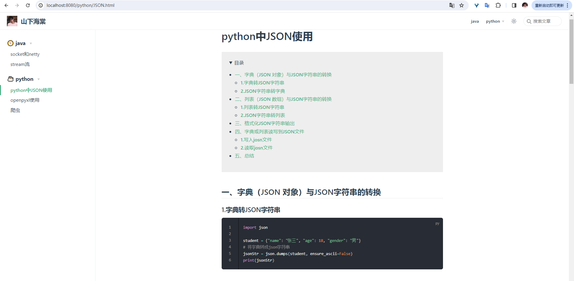The width and height of the screenshot is (574, 281).
Task: Click the java sidebar group label
Action: (20, 44)
